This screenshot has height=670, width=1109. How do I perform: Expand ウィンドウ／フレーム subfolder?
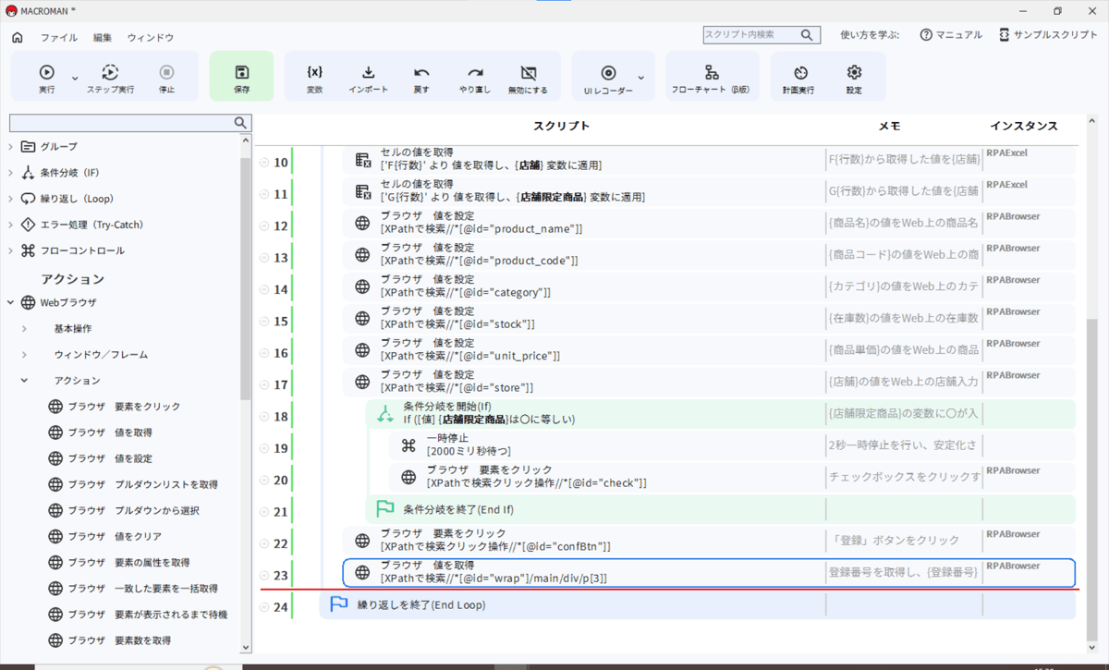pos(25,354)
